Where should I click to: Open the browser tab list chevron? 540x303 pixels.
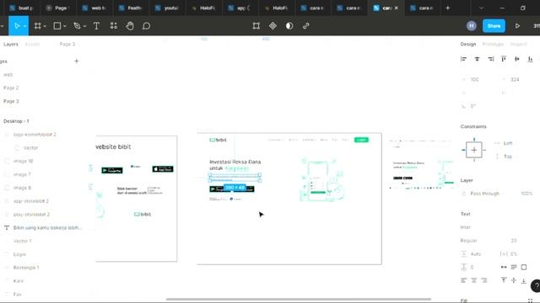click(x=481, y=8)
